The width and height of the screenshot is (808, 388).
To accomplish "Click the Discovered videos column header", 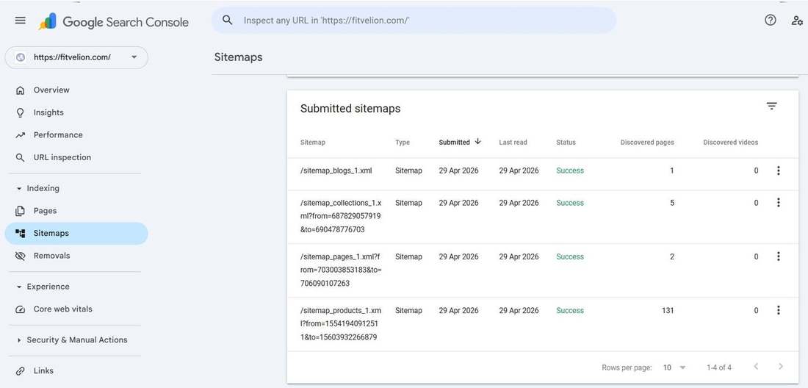I will (731, 143).
